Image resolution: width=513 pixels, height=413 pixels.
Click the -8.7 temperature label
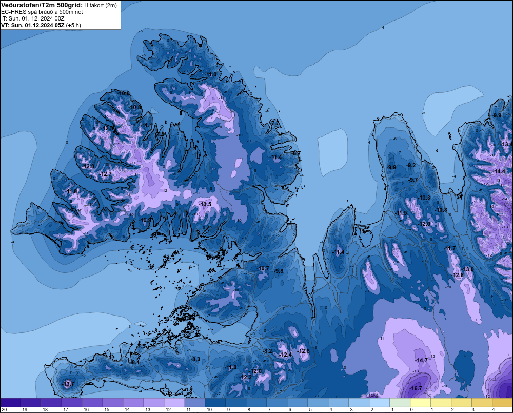[296, 153]
